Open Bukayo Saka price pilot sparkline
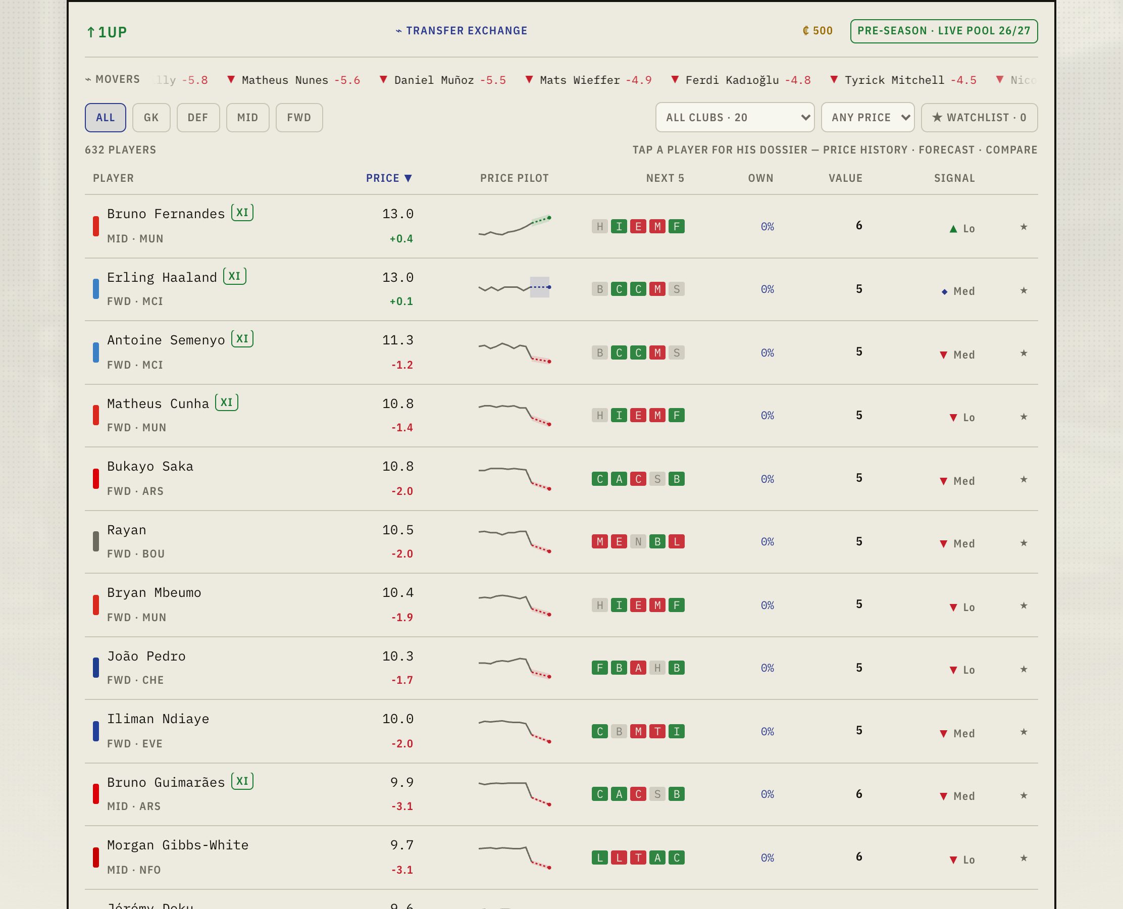The height and width of the screenshot is (909, 1123). point(515,478)
